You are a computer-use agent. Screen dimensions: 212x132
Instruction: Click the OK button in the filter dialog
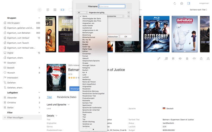tap(126, 37)
